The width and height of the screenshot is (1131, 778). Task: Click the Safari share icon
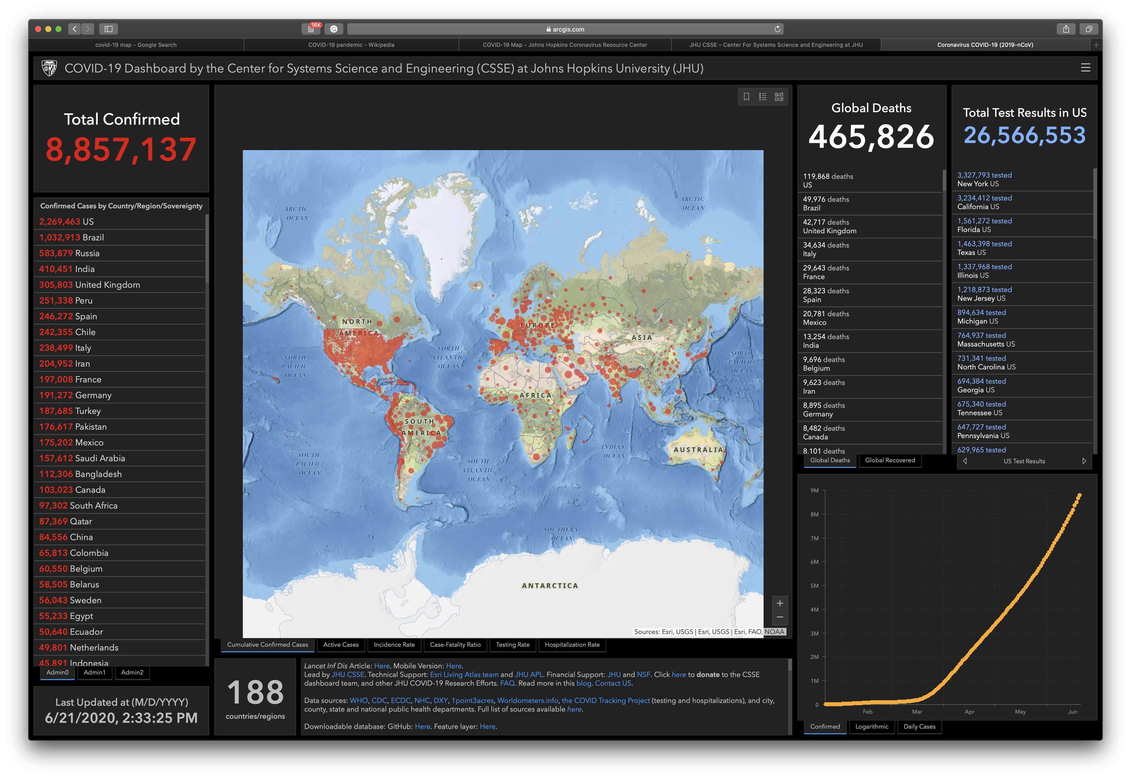(1066, 29)
